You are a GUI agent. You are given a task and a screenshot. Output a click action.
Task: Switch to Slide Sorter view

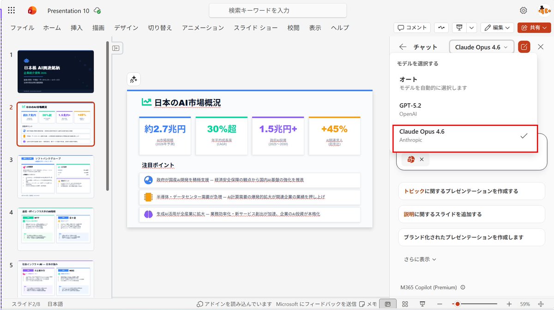click(x=405, y=304)
